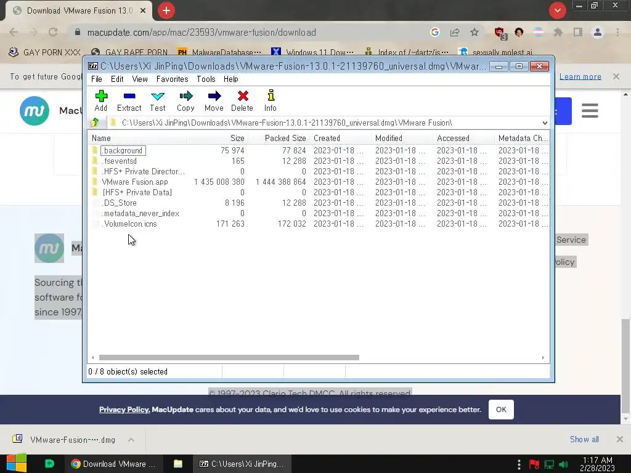Click the right scroll arrow in 7-Zip

543,357
